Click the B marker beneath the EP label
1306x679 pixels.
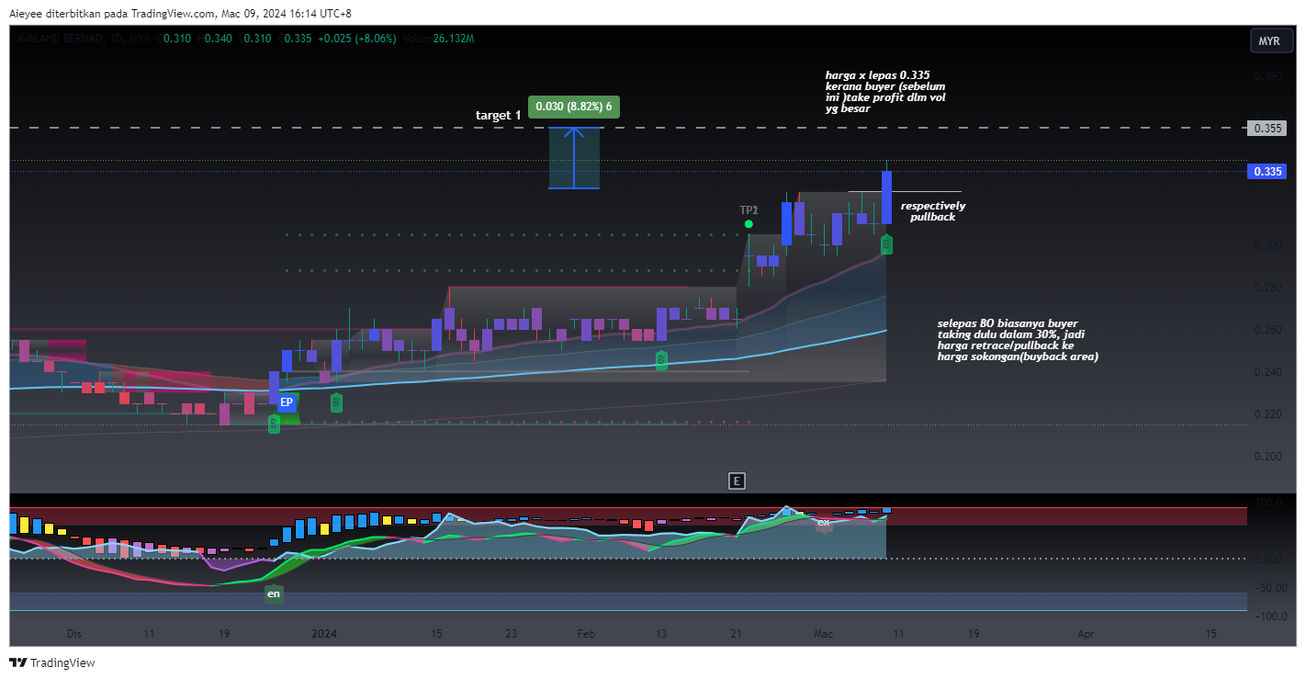tap(274, 424)
